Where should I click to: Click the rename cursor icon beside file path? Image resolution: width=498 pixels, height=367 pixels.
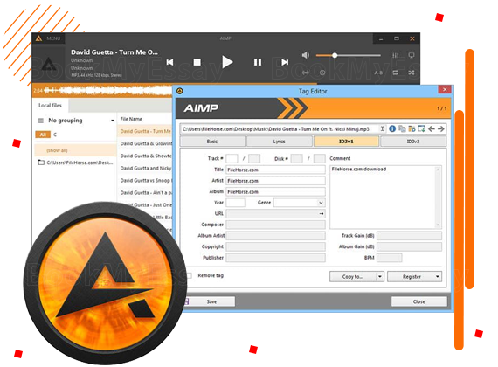383,128
